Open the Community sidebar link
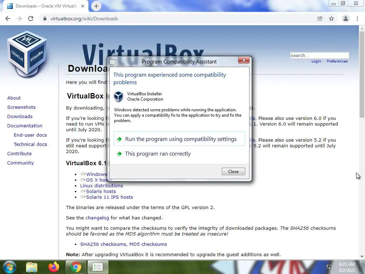The image size is (365, 274). [x=20, y=163]
